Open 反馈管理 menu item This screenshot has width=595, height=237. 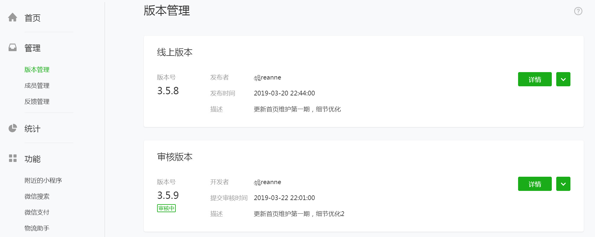(x=37, y=102)
